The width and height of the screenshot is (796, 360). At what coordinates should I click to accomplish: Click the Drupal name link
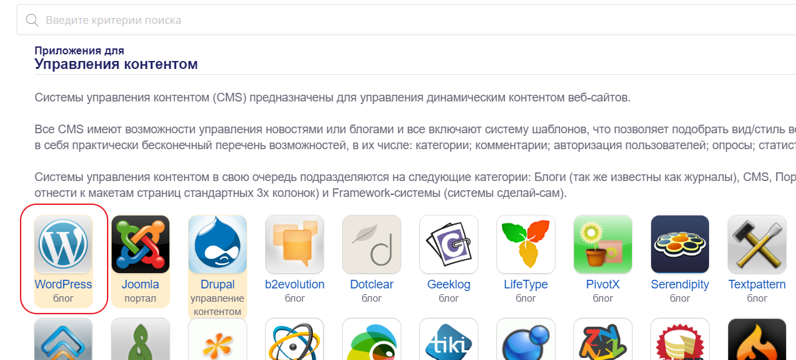(x=217, y=284)
